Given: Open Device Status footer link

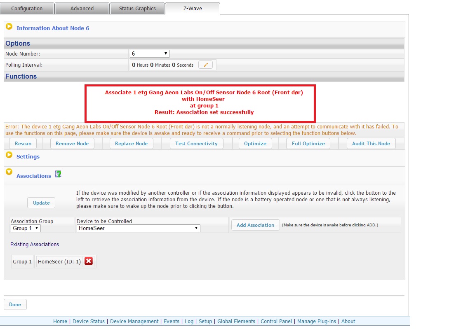Looking at the screenshot, I should [89, 321].
